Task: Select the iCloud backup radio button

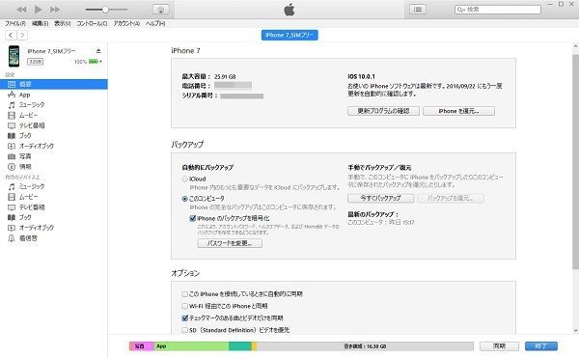Action: pyautogui.click(x=184, y=179)
